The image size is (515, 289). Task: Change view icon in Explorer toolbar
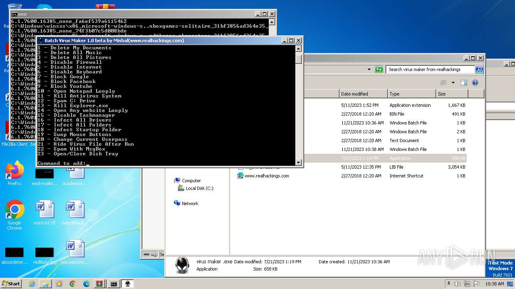click(443, 83)
